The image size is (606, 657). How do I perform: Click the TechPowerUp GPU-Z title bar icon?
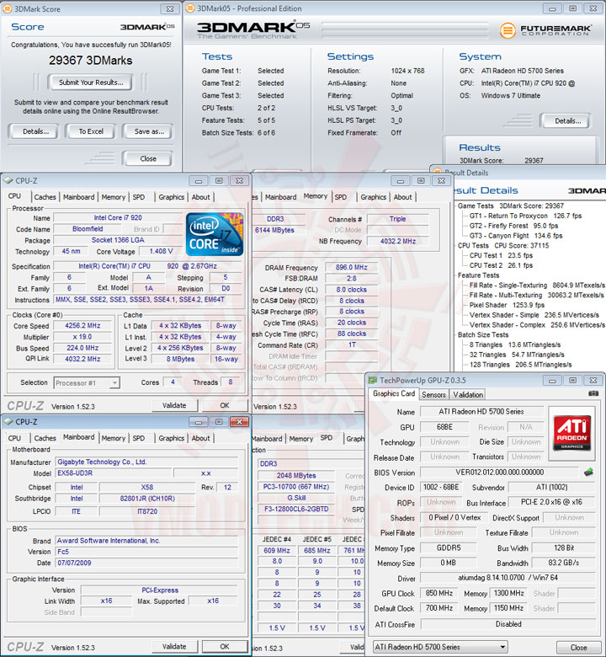[x=373, y=380]
